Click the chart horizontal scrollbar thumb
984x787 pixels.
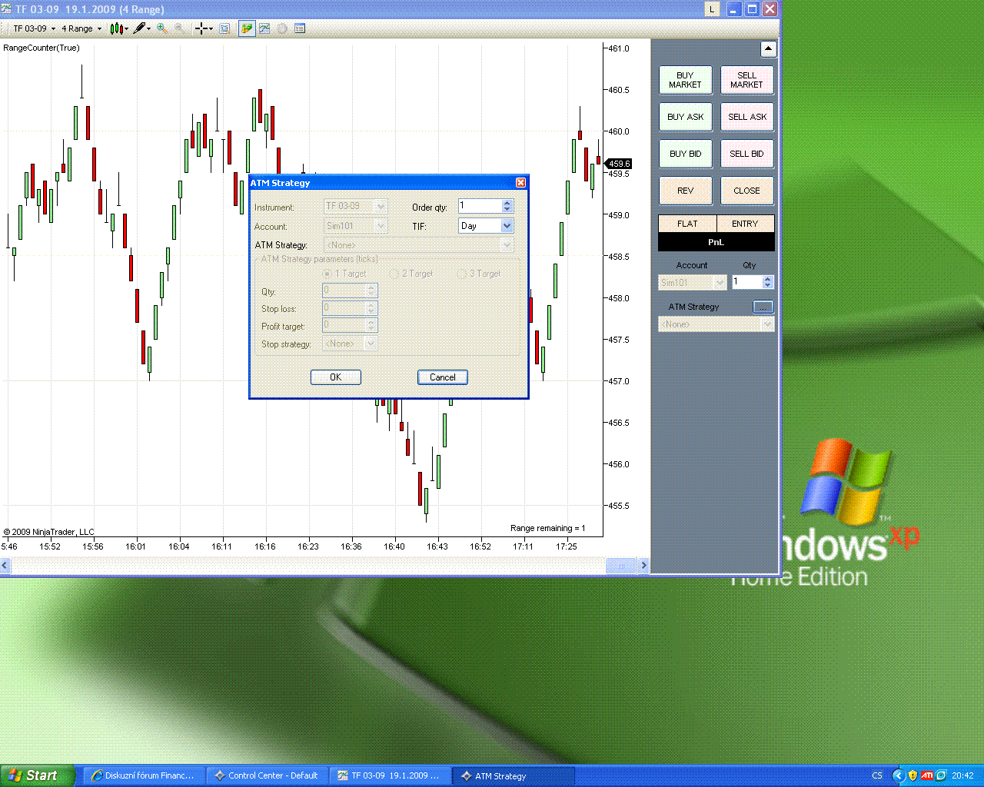[621, 566]
